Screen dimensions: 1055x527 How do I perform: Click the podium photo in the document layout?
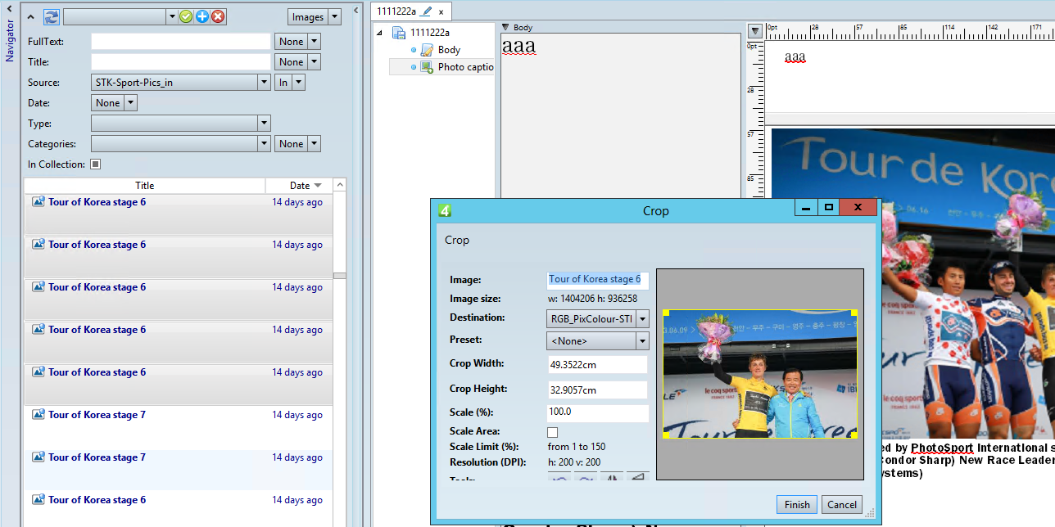pos(968,283)
